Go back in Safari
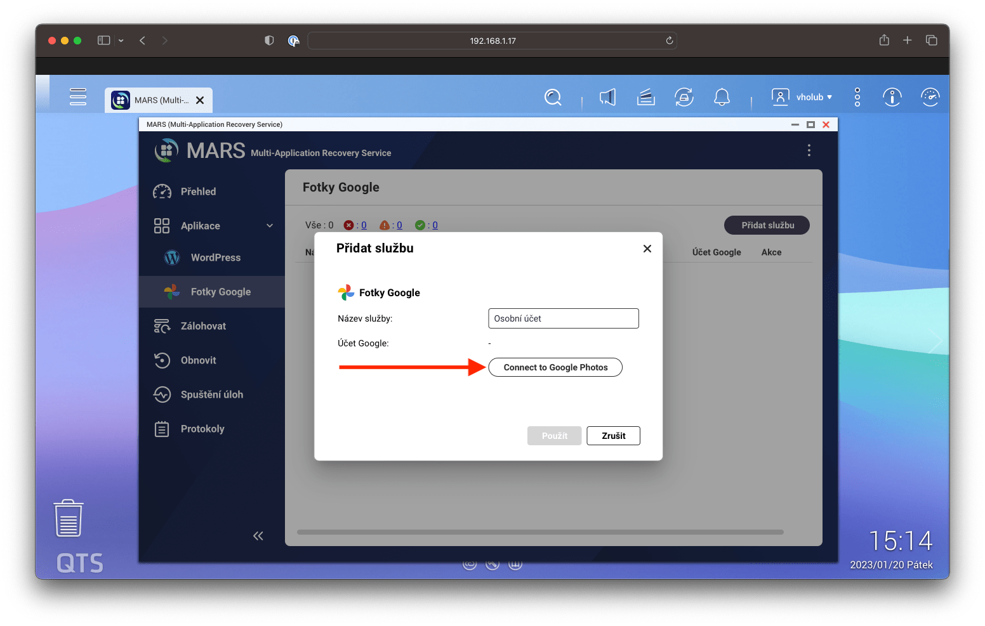Screen dimensions: 985x626 [x=143, y=41]
